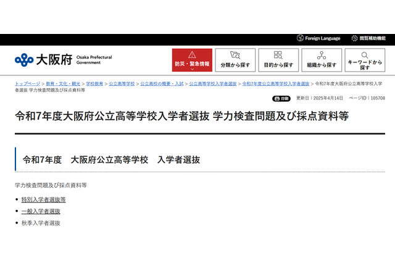Open the 一般入学者選抜 link
395x263 pixels.
tap(41, 211)
